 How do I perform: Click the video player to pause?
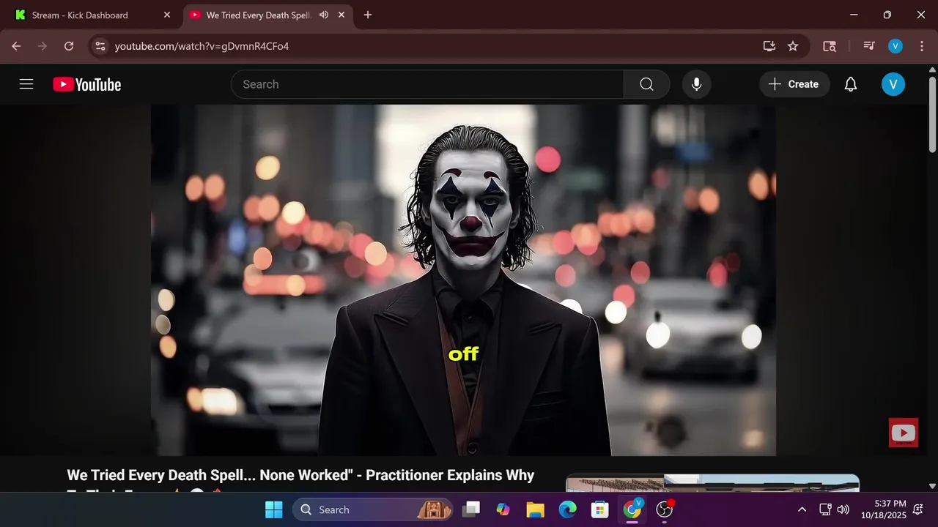coord(463,280)
